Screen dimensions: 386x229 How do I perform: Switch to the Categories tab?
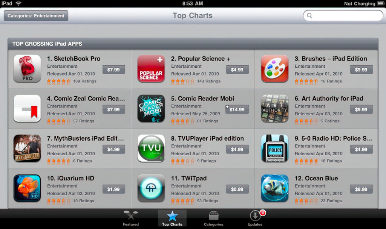coord(213,218)
